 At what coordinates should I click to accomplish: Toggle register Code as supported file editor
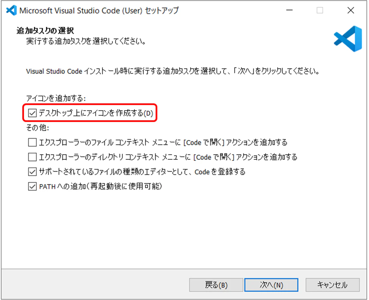coord(32,172)
